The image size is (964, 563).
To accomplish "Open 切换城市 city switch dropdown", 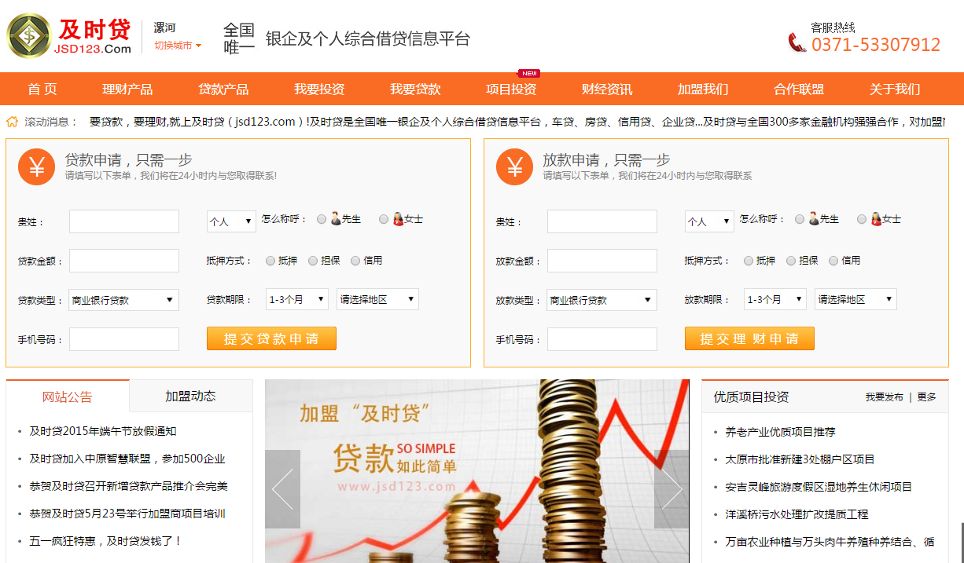I will (178, 46).
